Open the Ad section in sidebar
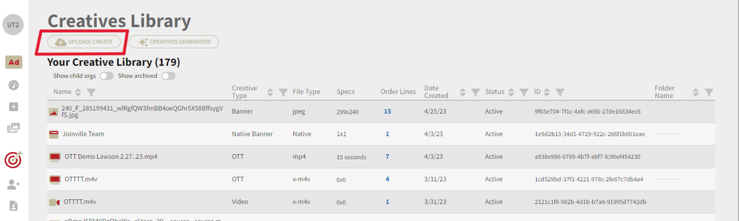Screen dimensions: 739x221 (14, 62)
